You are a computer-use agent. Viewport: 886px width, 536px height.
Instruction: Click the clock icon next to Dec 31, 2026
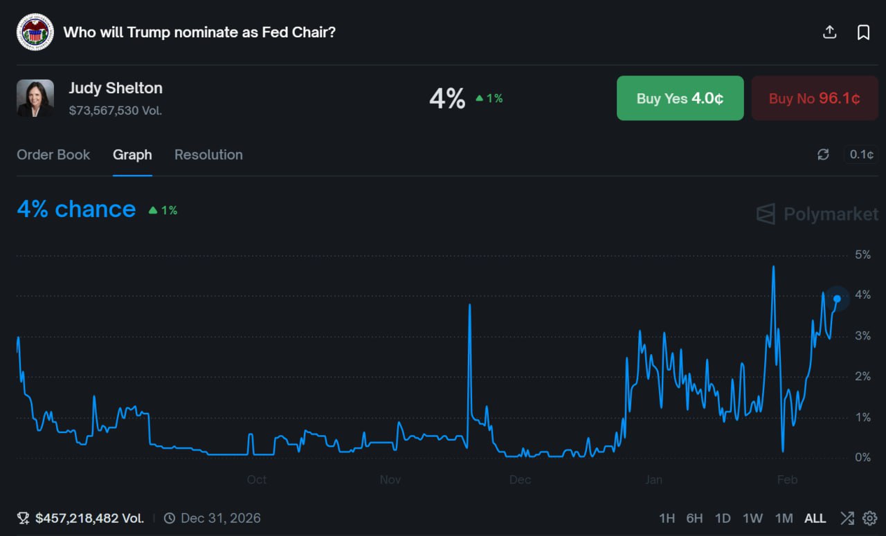[x=170, y=518]
